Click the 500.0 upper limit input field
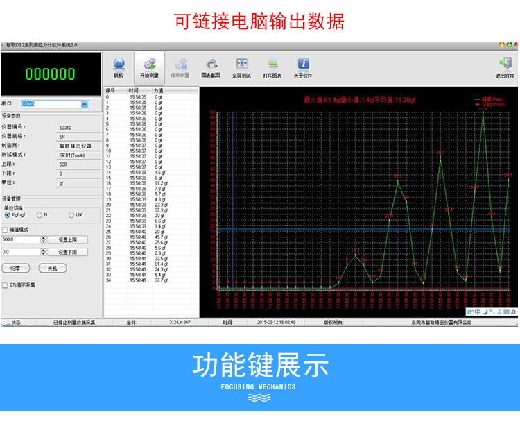 (21, 239)
